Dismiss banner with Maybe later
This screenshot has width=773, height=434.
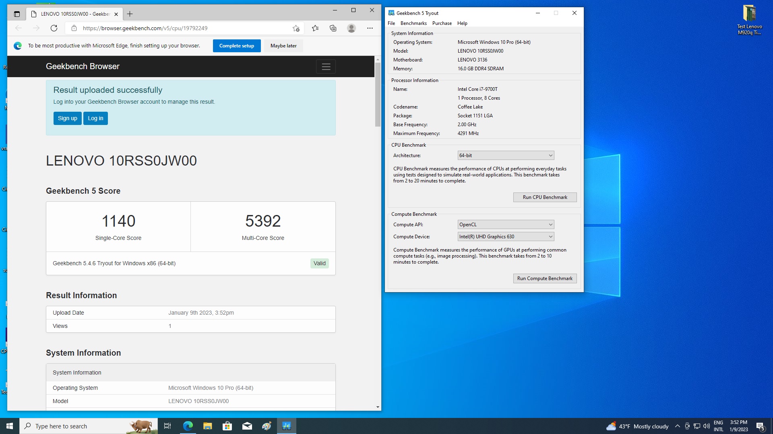283,46
